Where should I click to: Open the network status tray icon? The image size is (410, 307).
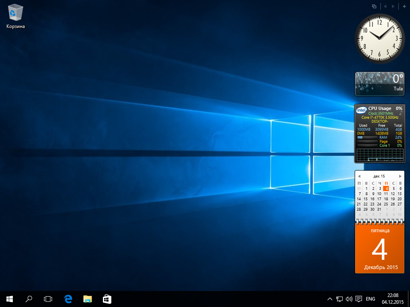pyautogui.click(x=340, y=299)
